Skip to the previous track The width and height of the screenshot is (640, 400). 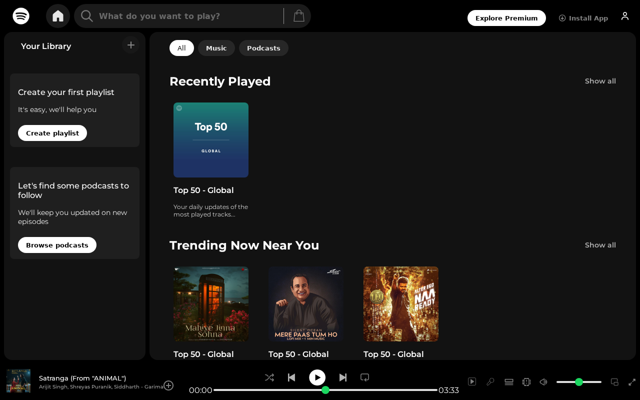click(x=291, y=377)
